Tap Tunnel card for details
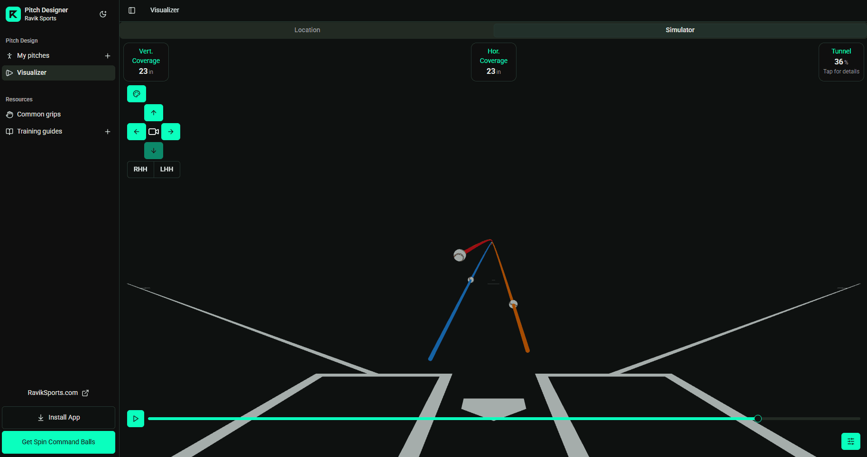This screenshot has width=867, height=457. (x=840, y=62)
